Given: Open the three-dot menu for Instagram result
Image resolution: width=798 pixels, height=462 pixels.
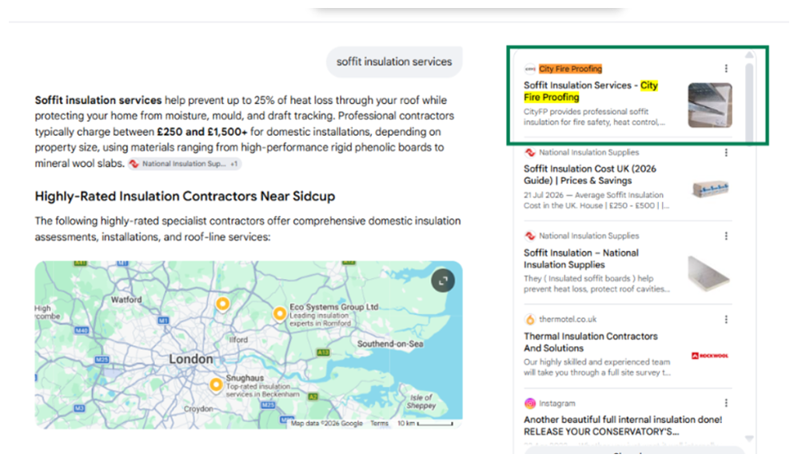Looking at the screenshot, I should click(x=726, y=403).
